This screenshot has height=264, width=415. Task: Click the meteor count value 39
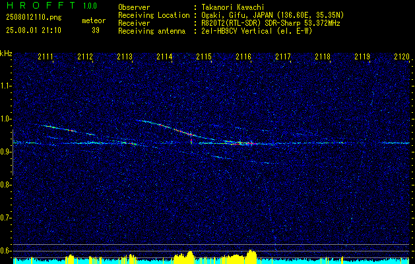pyautogui.click(x=96, y=30)
